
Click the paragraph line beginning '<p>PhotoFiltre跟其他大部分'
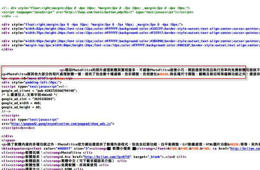(x=131, y=74)
